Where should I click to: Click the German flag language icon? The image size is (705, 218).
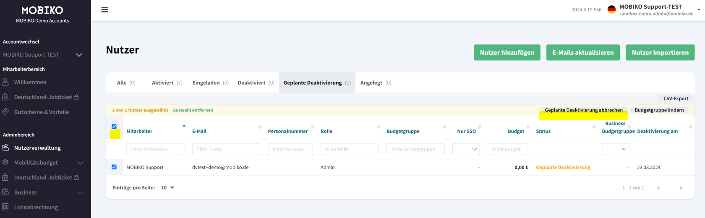tap(611, 10)
